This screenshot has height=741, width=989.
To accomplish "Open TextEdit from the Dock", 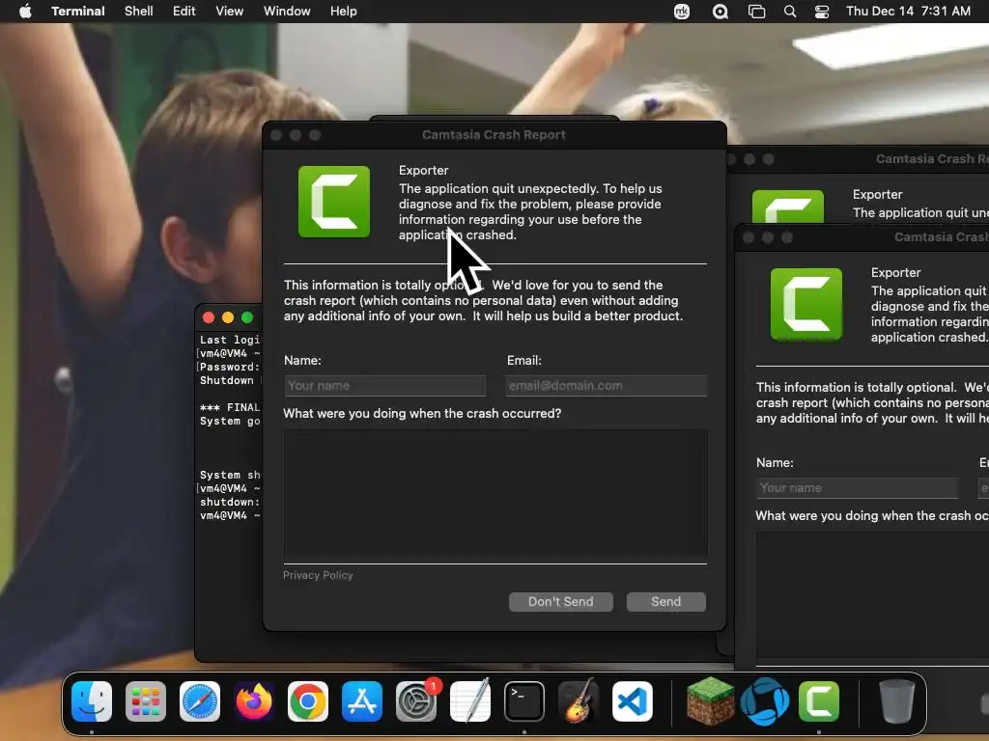I will tap(470, 701).
